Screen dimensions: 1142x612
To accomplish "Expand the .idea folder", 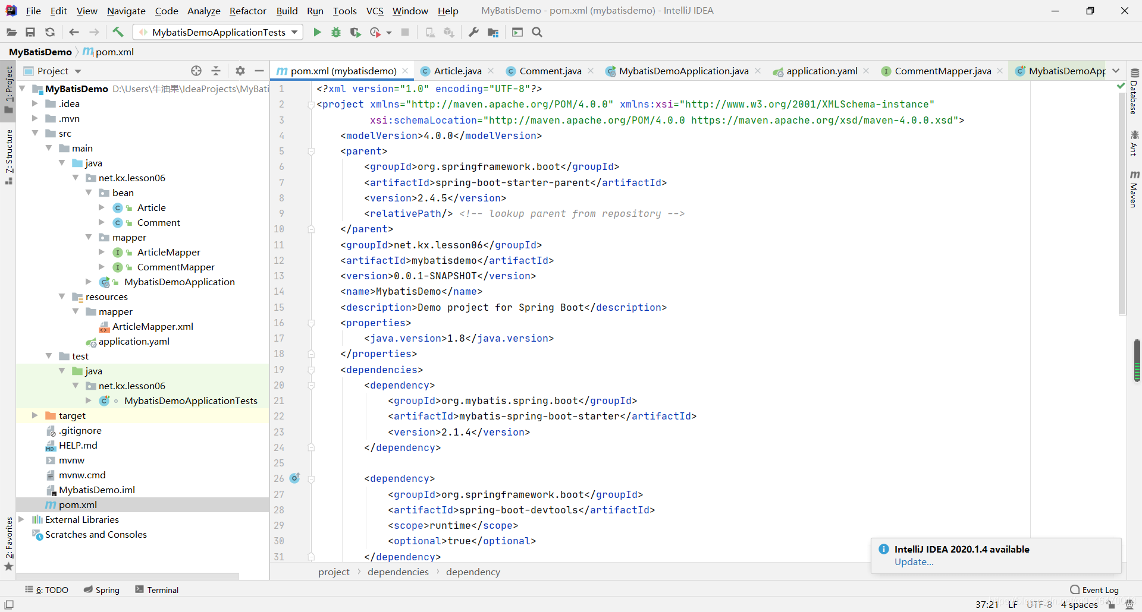I will 35,103.
